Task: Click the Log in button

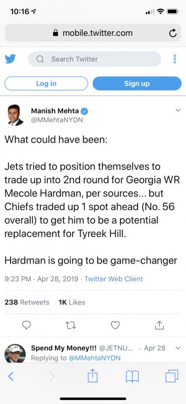Action: click(x=46, y=83)
